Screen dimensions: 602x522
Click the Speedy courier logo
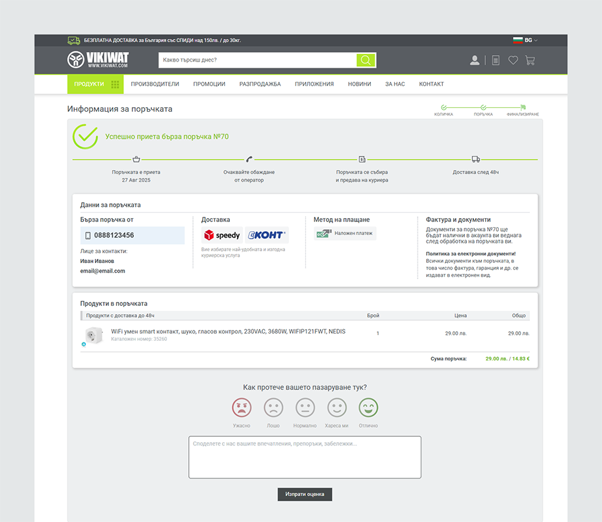pos(222,235)
